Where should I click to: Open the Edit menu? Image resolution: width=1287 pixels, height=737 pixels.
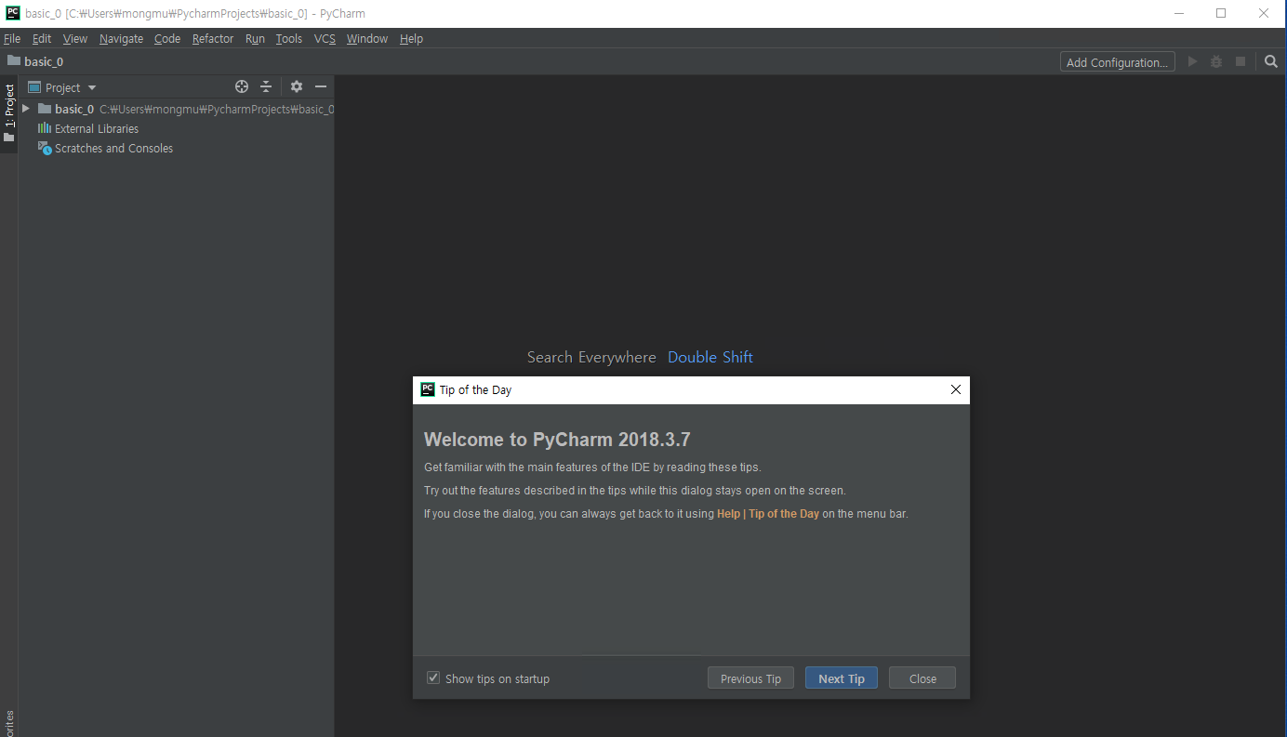[x=42, y=38]
